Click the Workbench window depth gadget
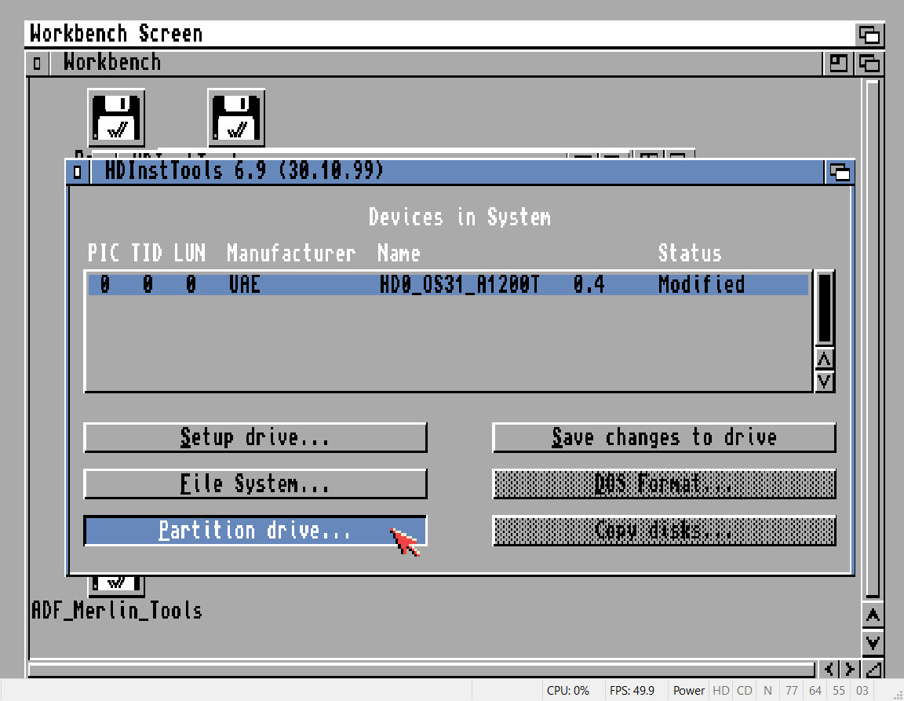 869,63
